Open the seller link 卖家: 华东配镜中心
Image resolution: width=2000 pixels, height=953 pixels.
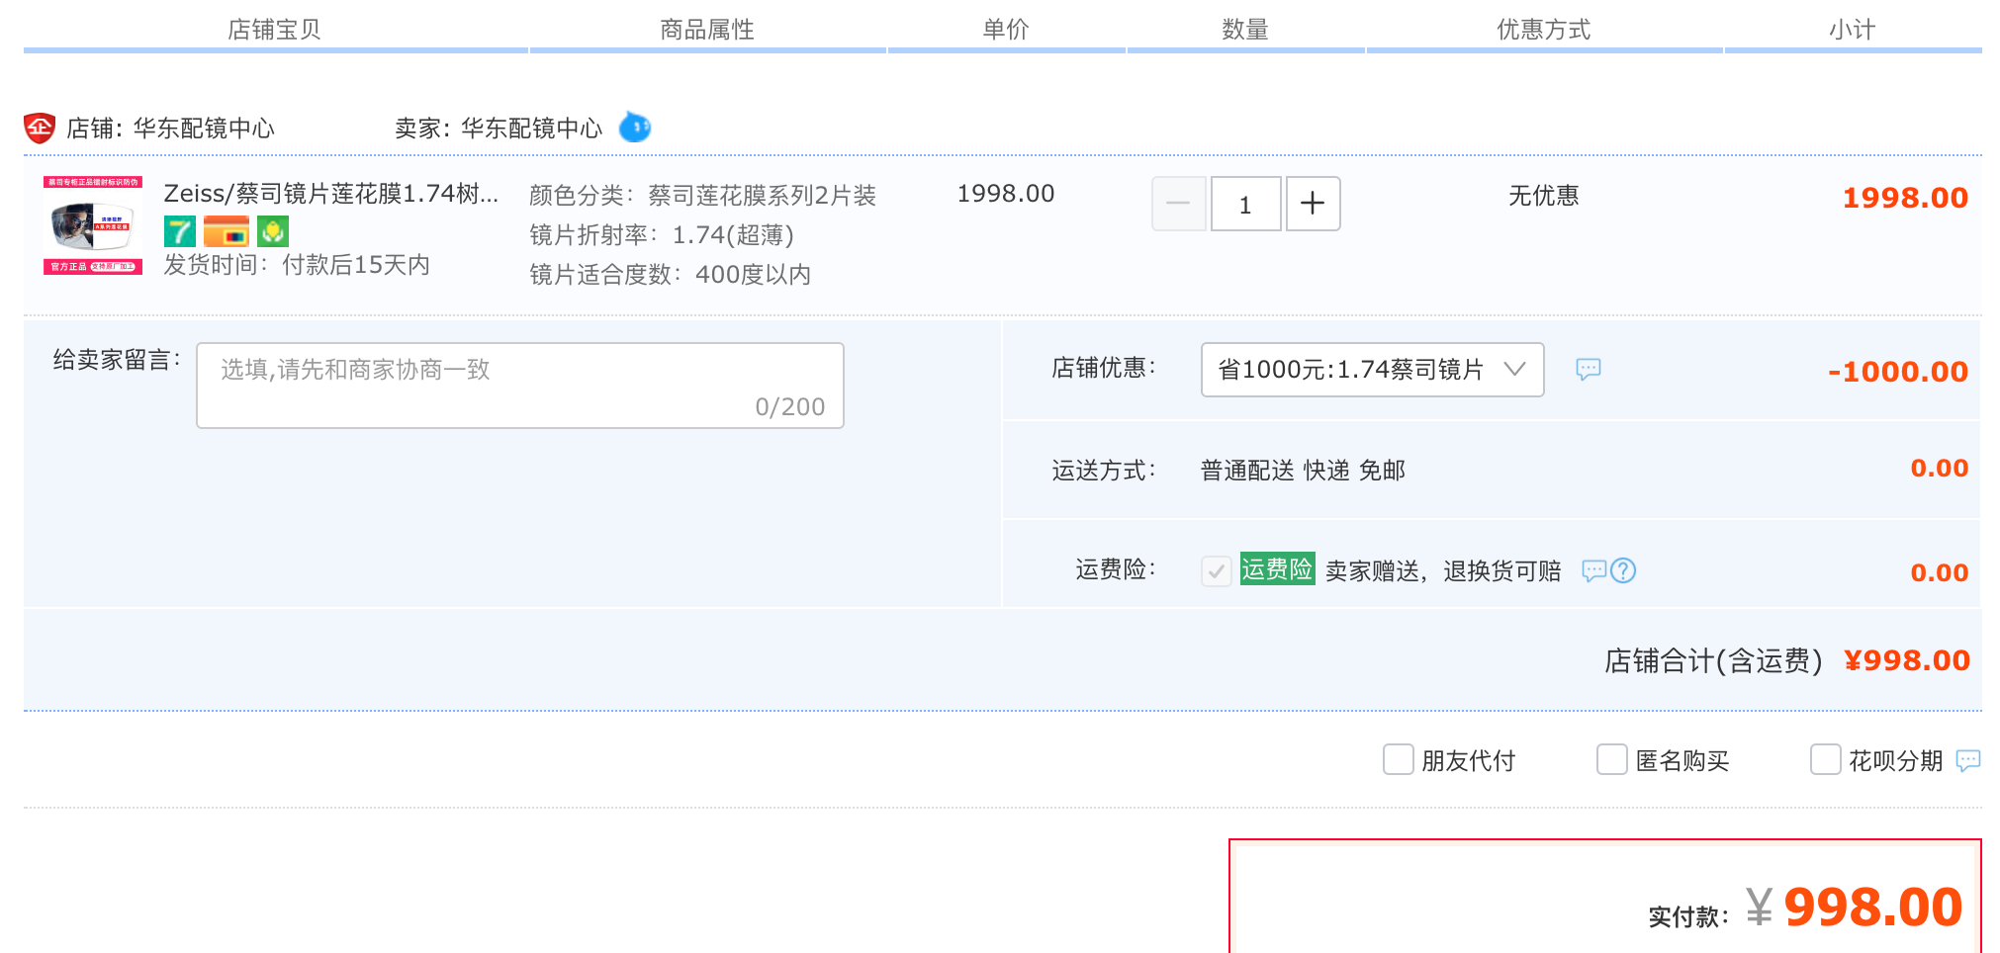pos(499,129)
